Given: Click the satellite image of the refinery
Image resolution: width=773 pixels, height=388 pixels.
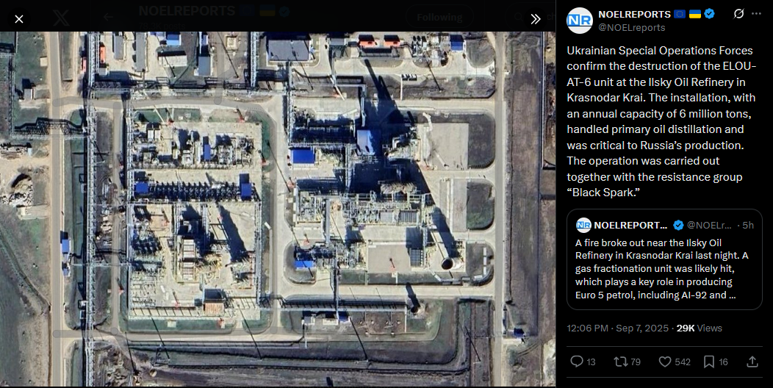Looking at the screenshot, I should click(278, 209).
